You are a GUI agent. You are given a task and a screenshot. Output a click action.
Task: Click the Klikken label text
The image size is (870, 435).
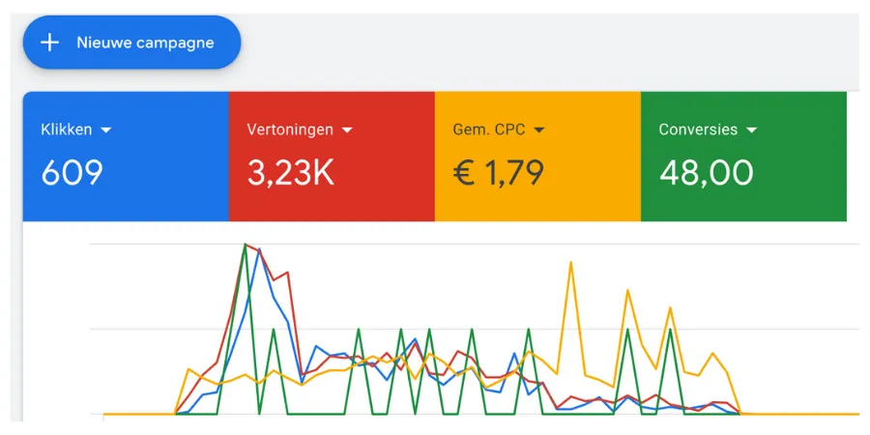tap(67, 130)
